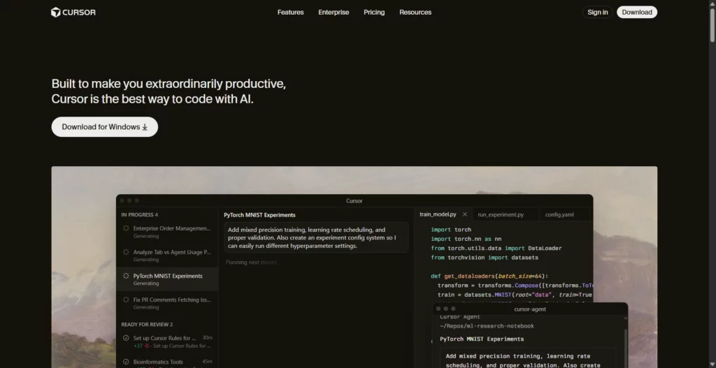Click the cursor-agent window title bar
The height and width of the screenshot is (368, 716).
pos(530,309)
